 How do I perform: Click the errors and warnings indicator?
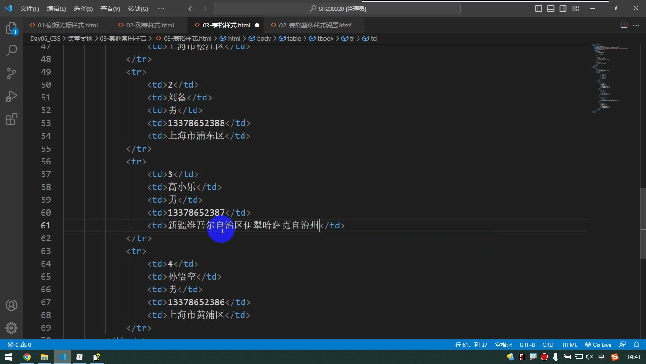(x=19, y=345)
